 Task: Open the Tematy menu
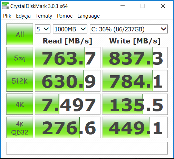pyautogui.click(x=44, y=16)
